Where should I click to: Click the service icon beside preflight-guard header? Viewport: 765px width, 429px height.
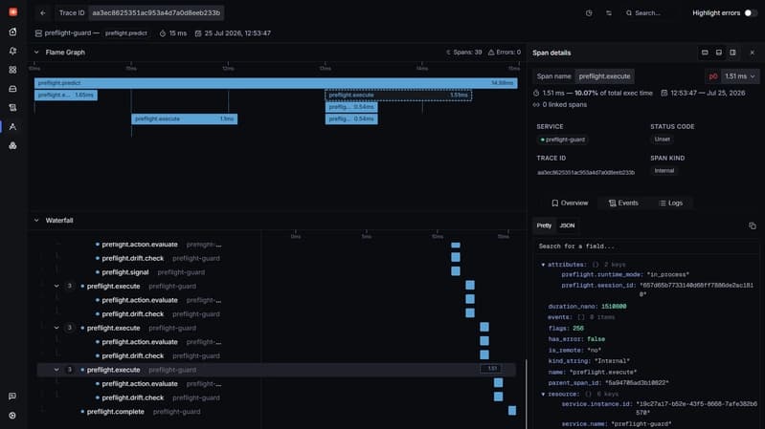(38, 33)
